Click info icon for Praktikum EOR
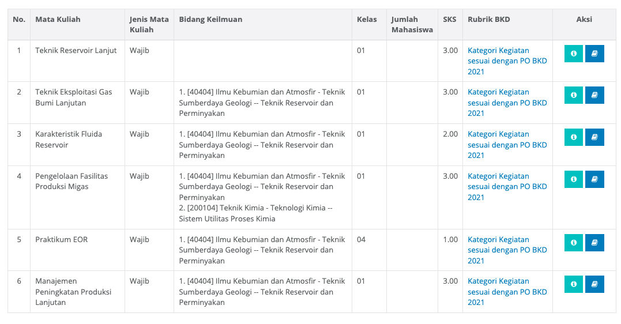 pos(573,243)
